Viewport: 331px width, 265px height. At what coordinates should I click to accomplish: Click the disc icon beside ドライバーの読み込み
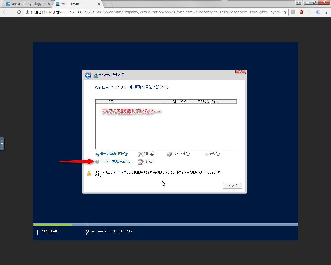click(97, 161)
